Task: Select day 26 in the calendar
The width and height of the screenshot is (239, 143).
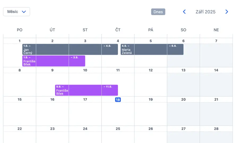Action: tap(151, 129)
